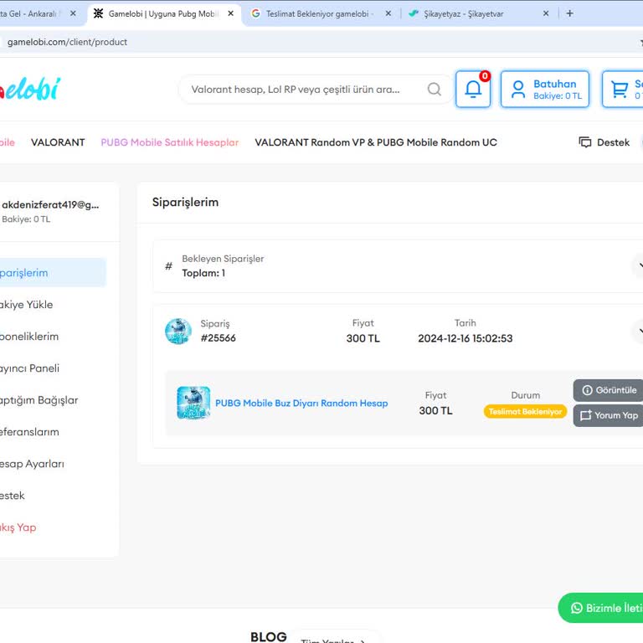
Task: Open Bakiye Yükle in sidebar
Action: 26,305
